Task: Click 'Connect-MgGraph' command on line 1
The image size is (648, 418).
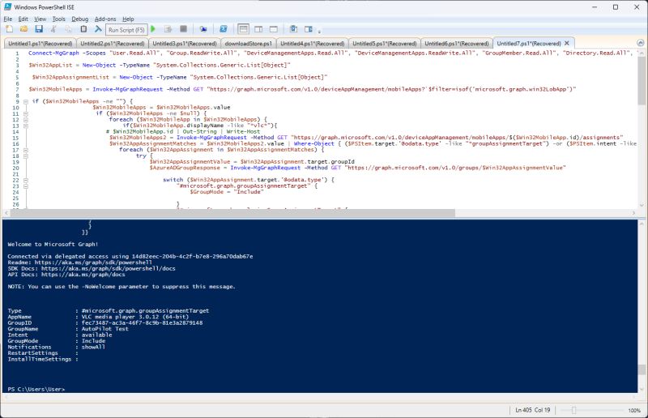Action: 53,53
